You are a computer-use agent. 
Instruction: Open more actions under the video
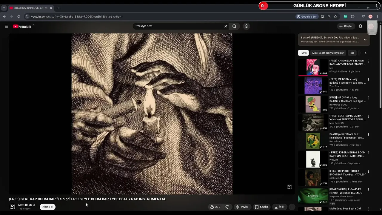tap(292, 207)
